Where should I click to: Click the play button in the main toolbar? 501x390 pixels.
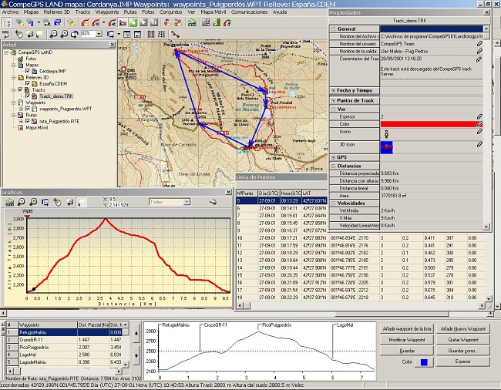144,22
